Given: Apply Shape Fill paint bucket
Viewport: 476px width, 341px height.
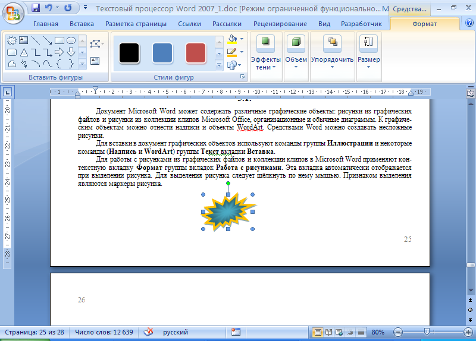Looking at the screenshot, I should tap(232, 39).
